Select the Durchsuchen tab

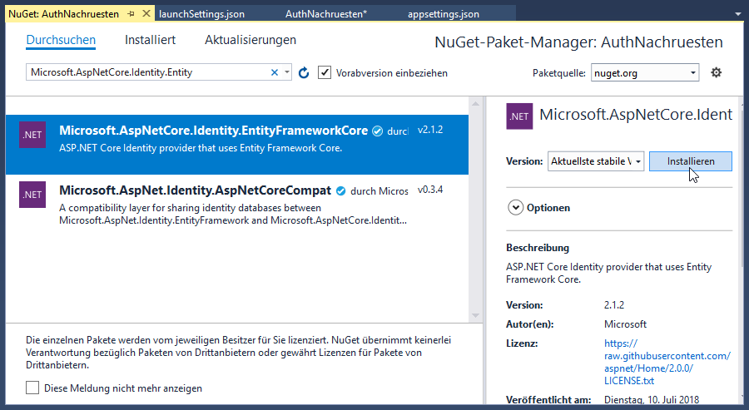[61, 40]
